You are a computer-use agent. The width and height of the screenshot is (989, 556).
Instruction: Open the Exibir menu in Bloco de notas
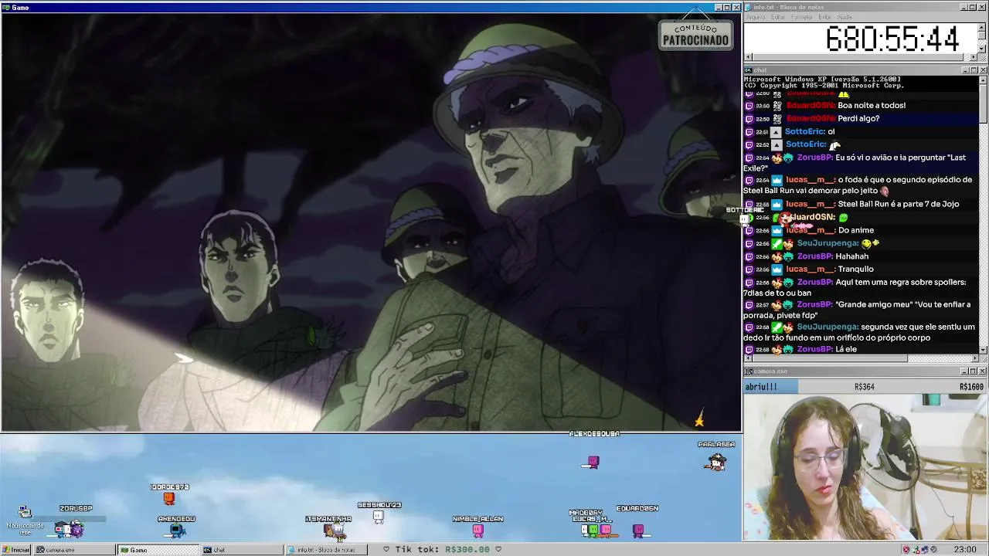point(825,17)
